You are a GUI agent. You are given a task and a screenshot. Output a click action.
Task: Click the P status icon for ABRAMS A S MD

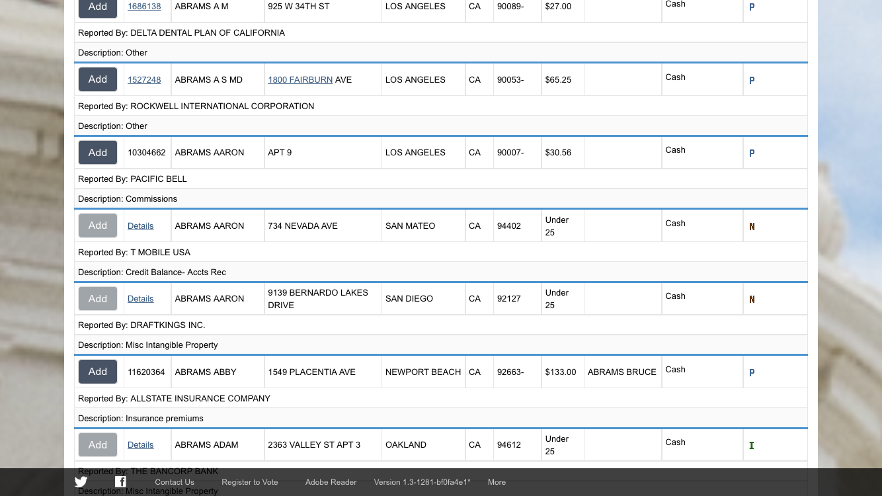[752, 80]
